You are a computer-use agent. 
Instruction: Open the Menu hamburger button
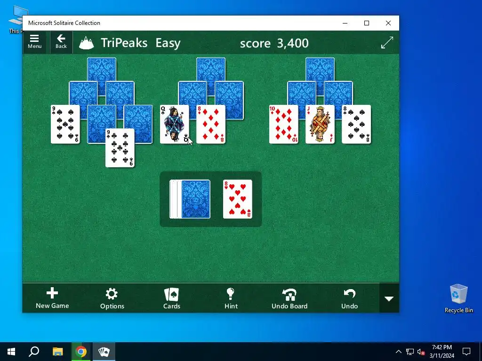(34, 42)
